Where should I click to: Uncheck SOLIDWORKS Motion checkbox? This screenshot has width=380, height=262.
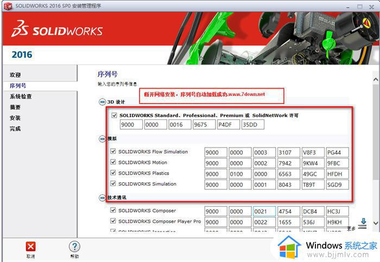tap(113, 162)
